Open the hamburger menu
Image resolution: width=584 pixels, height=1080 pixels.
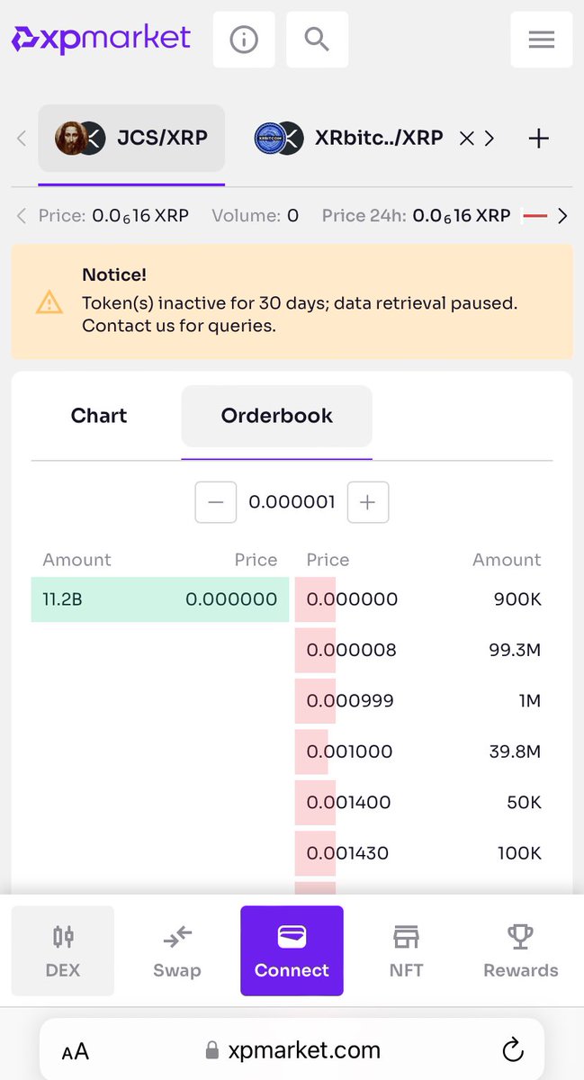click(x=541, y=39)
